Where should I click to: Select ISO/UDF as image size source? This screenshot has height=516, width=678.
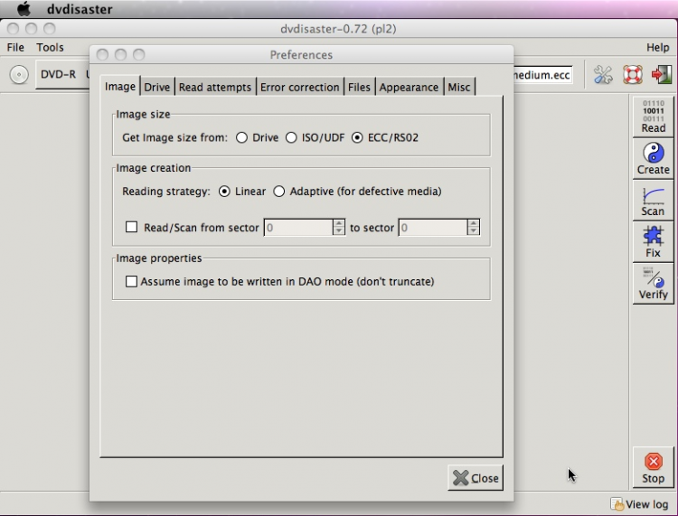[291, 137]
